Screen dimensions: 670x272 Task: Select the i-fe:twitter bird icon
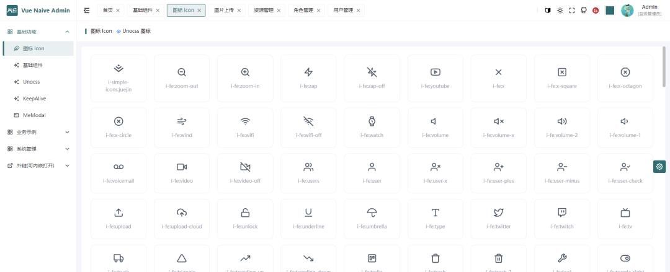[x=499, y=213]
